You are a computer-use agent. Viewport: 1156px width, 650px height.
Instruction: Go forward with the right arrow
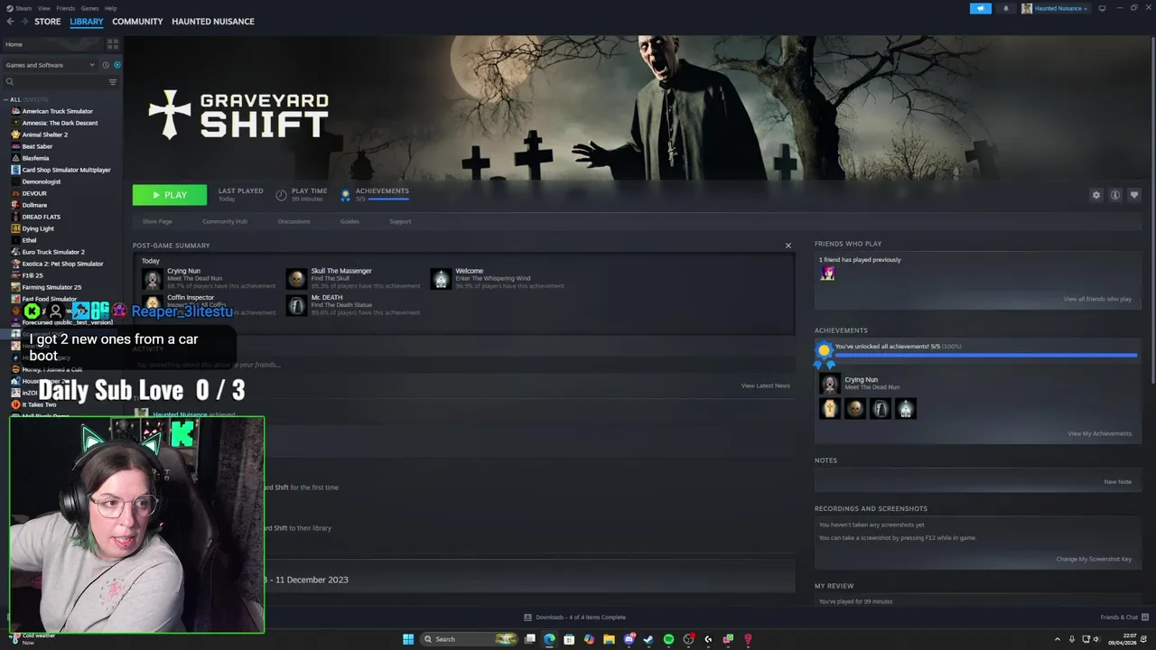coord(24,22)
